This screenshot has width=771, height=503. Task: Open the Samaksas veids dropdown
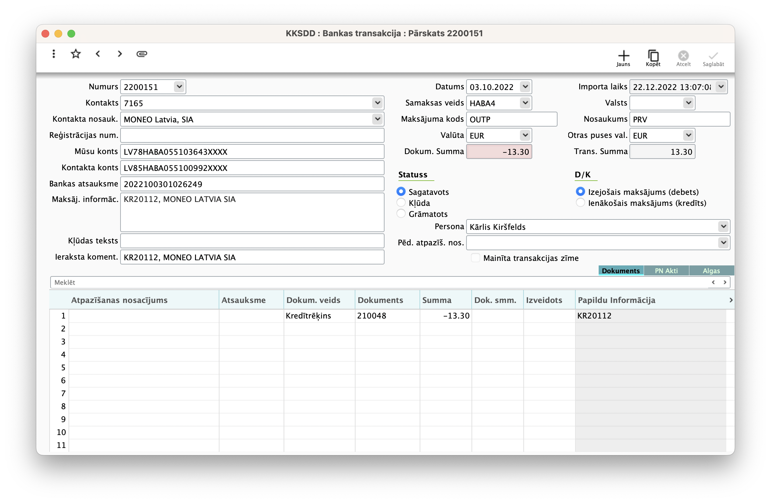click(525, 103)
